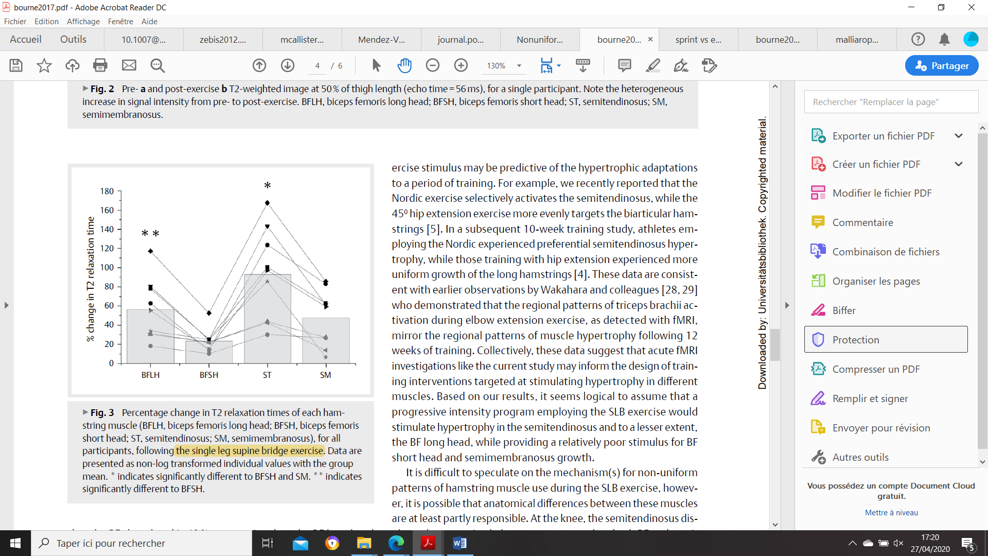
Task: Send file by email envelope icon
Action: (129, 65)
